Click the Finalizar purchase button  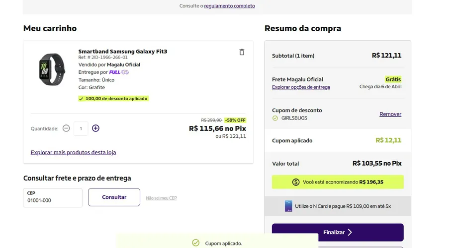[x=338, y=232]
